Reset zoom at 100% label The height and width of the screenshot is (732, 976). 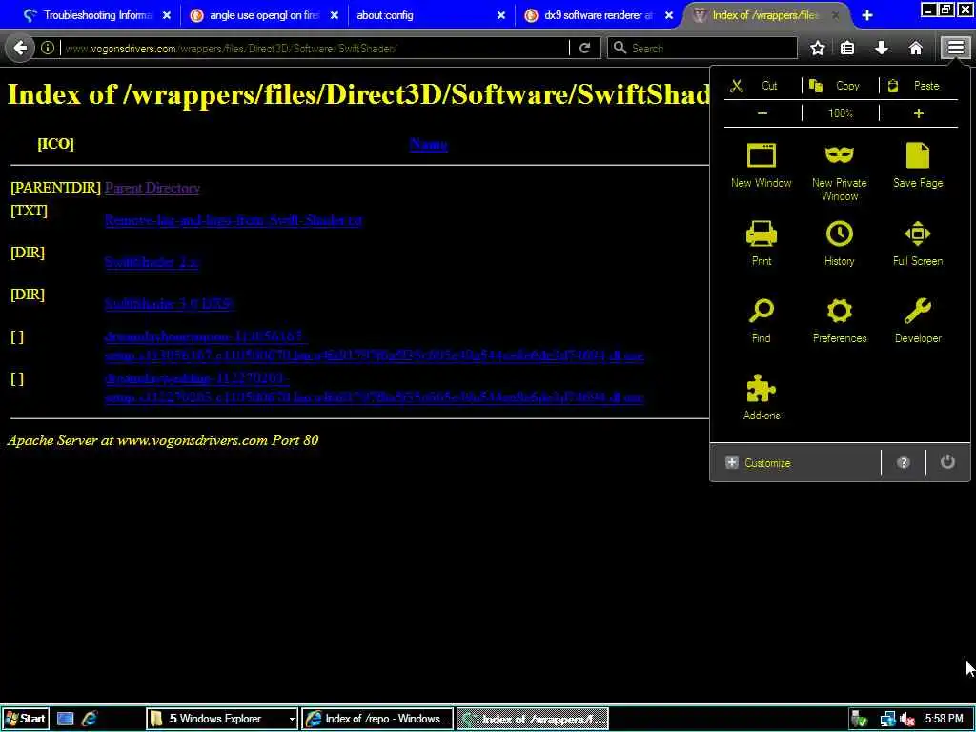click(x=841, y=113)
